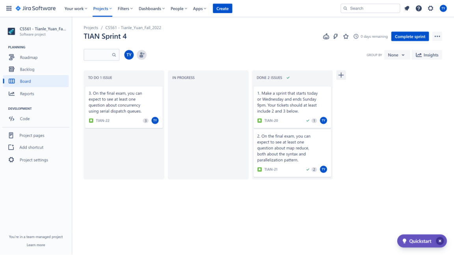Open the TY profile avatar in top bar
Screen dimensions: 454x255
click(x=443, y=8)
